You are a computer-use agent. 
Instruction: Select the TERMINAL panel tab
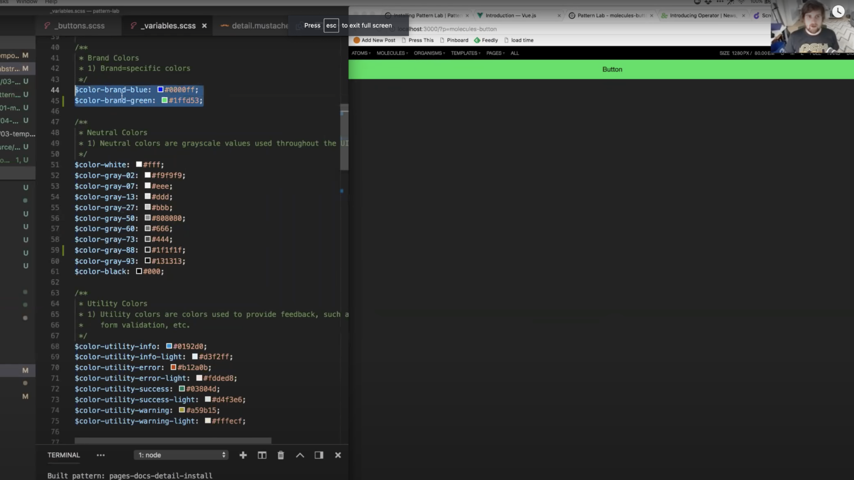point(64,455)
